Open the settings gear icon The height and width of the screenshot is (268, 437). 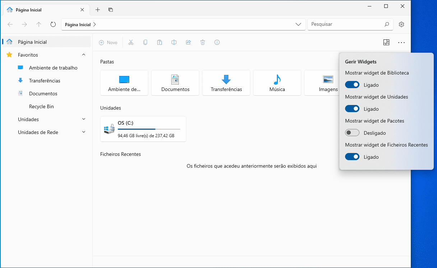click(401, 24)
